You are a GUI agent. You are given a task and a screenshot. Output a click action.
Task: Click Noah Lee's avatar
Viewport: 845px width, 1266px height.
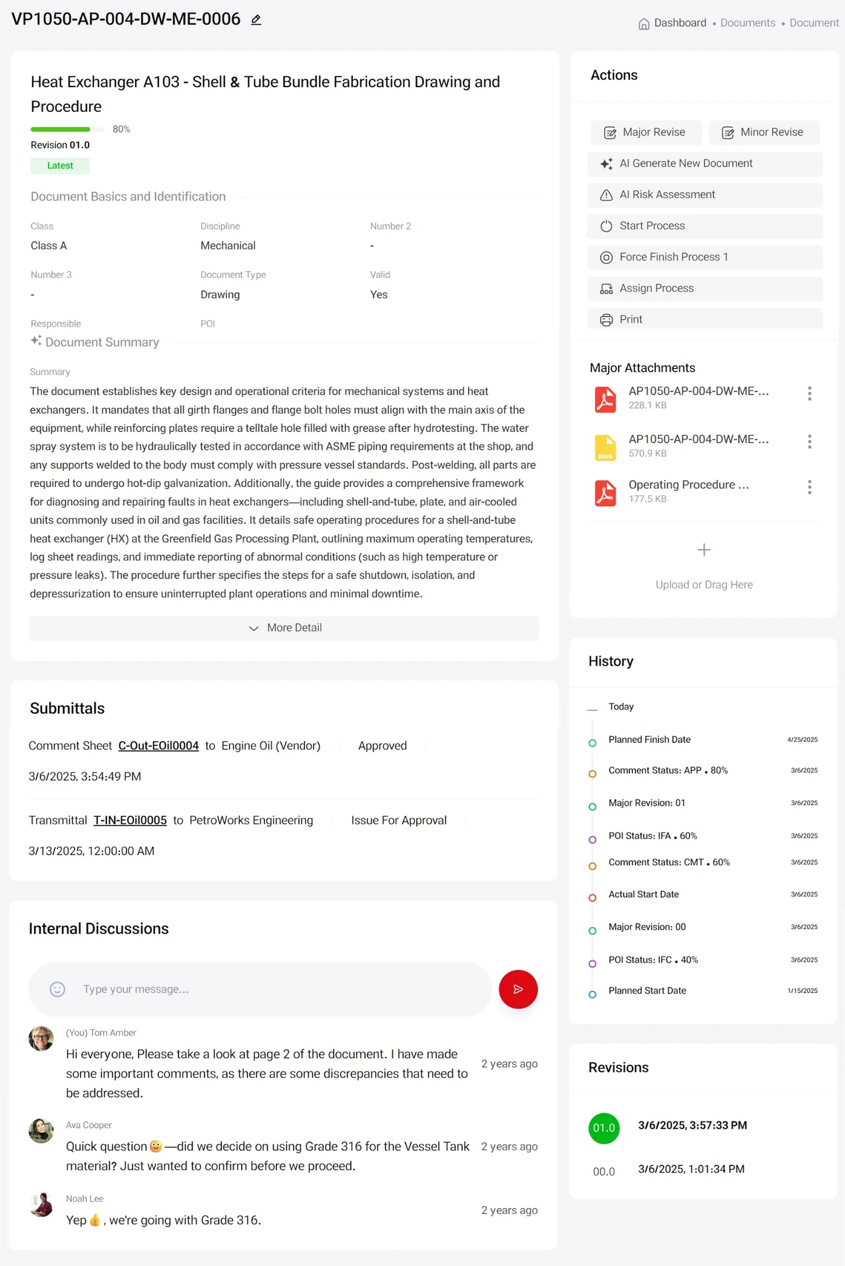[x=41, y=1205]
